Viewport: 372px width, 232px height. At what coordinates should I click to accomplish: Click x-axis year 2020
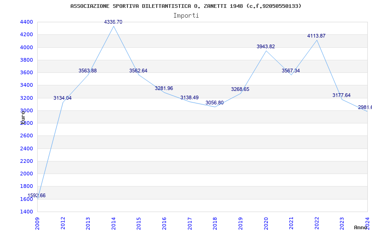(266, 223)
